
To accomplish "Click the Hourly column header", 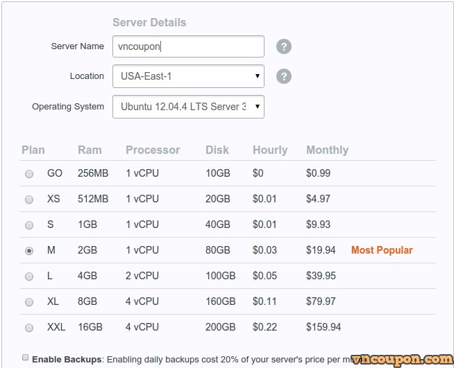I will point(270,150).
